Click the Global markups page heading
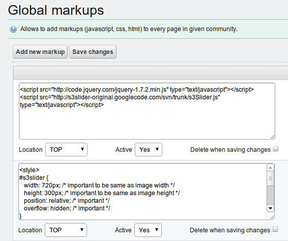This screenshot has height=241, width=288. pyautogui.click(x=56, y=10)
